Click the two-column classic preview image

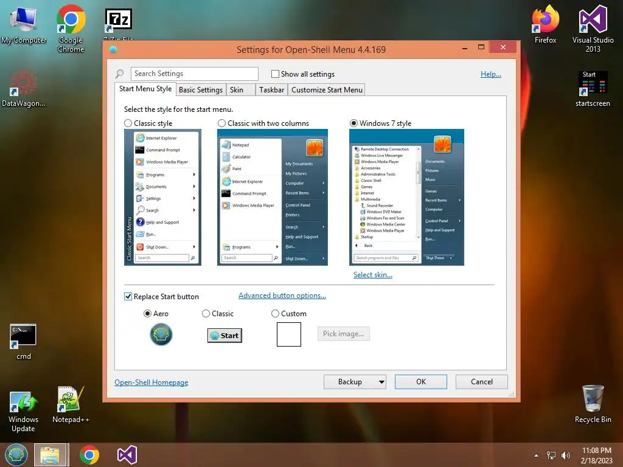tap(273, 198)
